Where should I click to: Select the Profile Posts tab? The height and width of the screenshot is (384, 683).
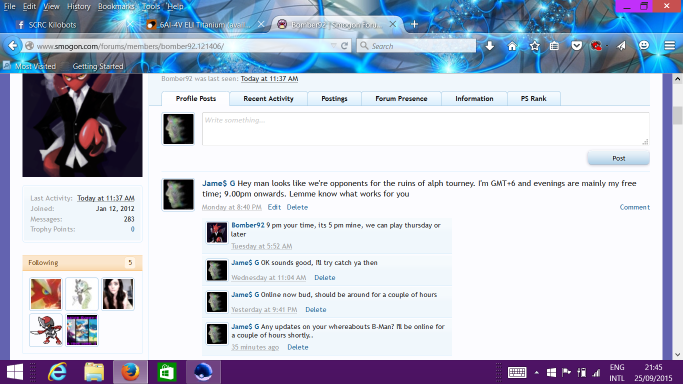(x=196, y=98)
